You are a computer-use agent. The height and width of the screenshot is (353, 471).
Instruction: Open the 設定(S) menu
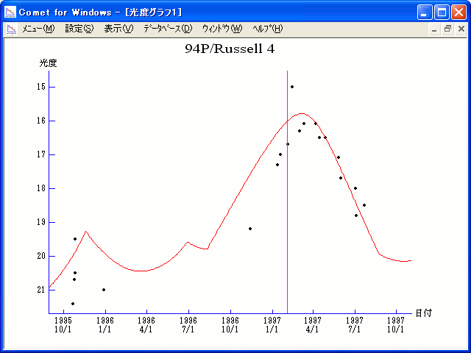click(x=79, y=29)
